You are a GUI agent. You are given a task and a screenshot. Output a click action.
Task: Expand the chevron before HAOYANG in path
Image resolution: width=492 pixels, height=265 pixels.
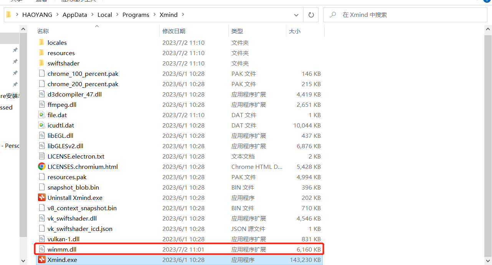pyautogui.click(x=17, y=15)
